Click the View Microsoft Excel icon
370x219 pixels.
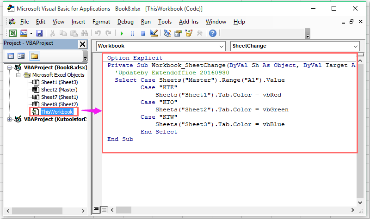(x=13, y=33)
